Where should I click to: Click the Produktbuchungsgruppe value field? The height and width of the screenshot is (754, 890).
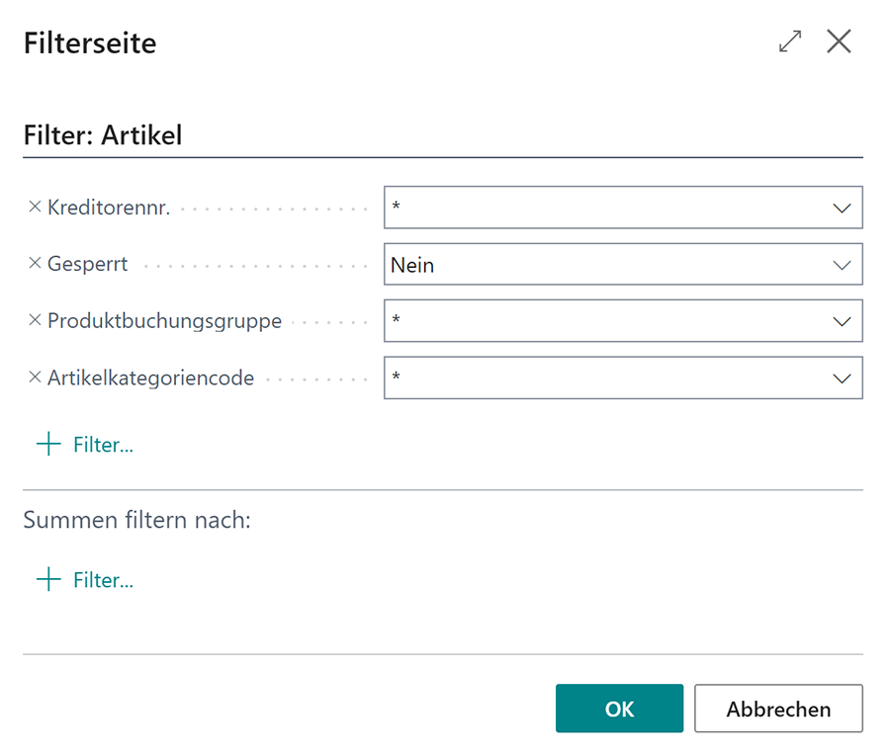coord(593,320)
